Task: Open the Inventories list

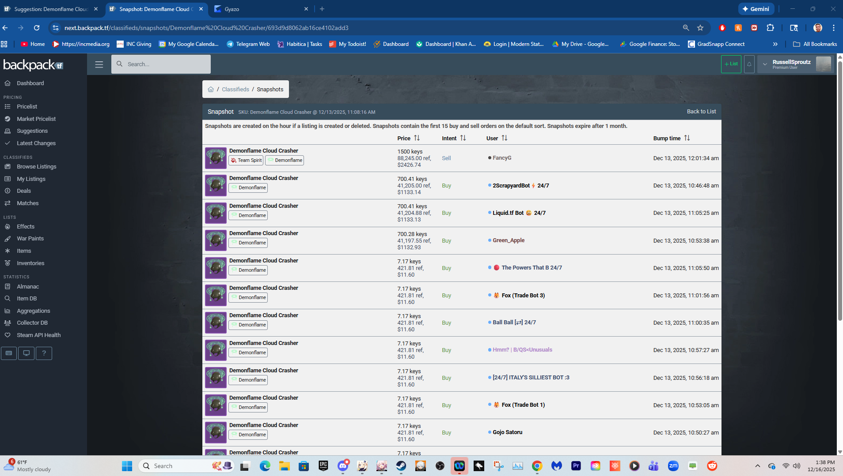Action: [30, 263]
